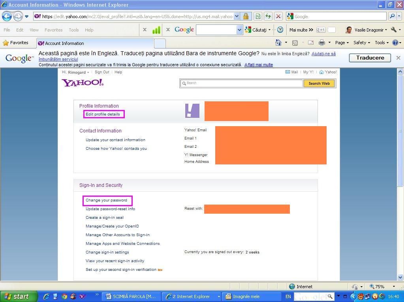Close the Google translate bar
Viewport: 404px width, 302px height.
tap(398, 58)
